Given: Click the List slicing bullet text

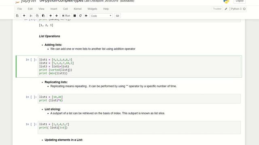Looking at the screenshot, I should click(x=53, y=109).
